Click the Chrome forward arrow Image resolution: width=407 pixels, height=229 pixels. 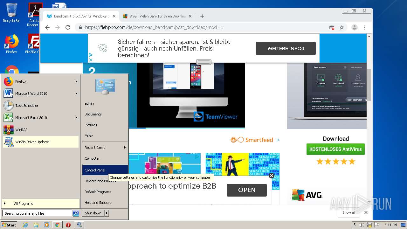(x=58, y=27)
